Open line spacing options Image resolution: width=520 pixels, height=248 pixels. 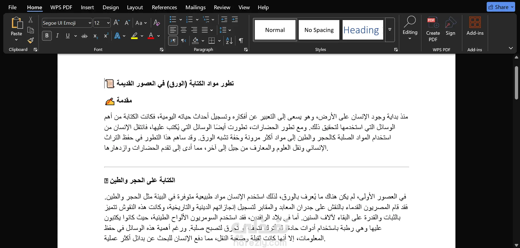(x=223, y=30)
